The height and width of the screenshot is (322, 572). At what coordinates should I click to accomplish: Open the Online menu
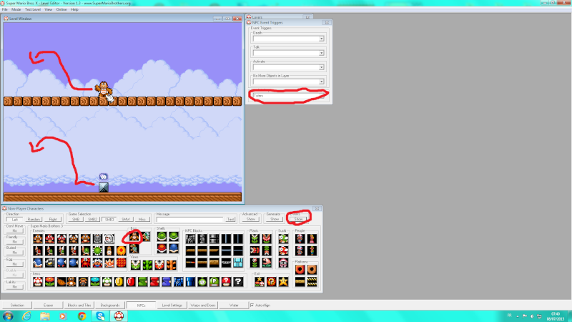61,9
